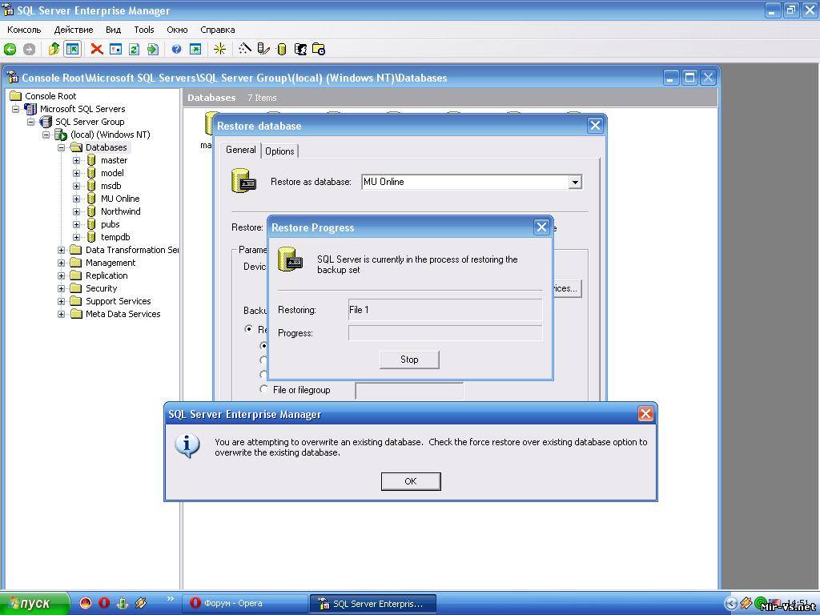820x615 pixels.
Task: Launch the wizard wand toolbar icon
Action: point(245,50)
